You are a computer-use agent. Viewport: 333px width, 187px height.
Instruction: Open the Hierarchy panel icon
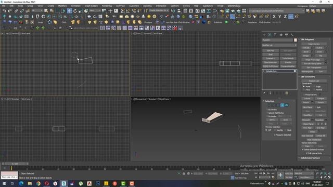pyautogui.click(x=275, y=35)
